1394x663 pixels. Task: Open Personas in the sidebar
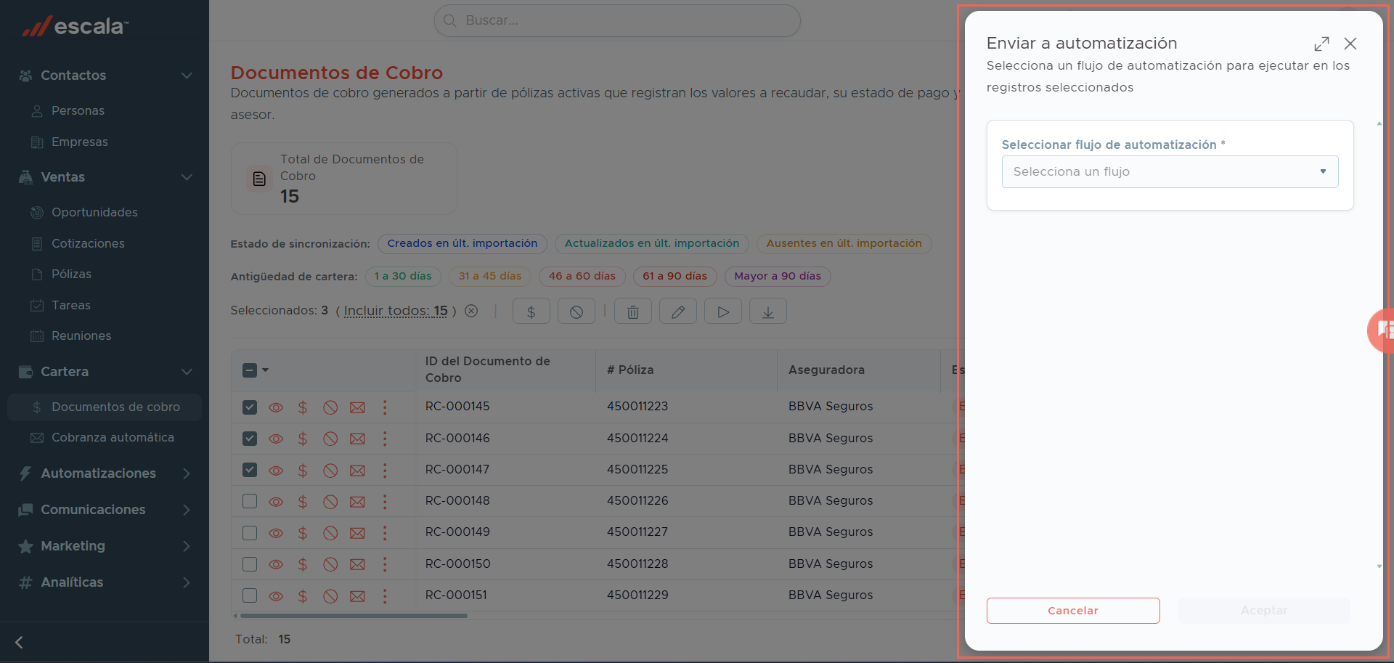point(78,111)
